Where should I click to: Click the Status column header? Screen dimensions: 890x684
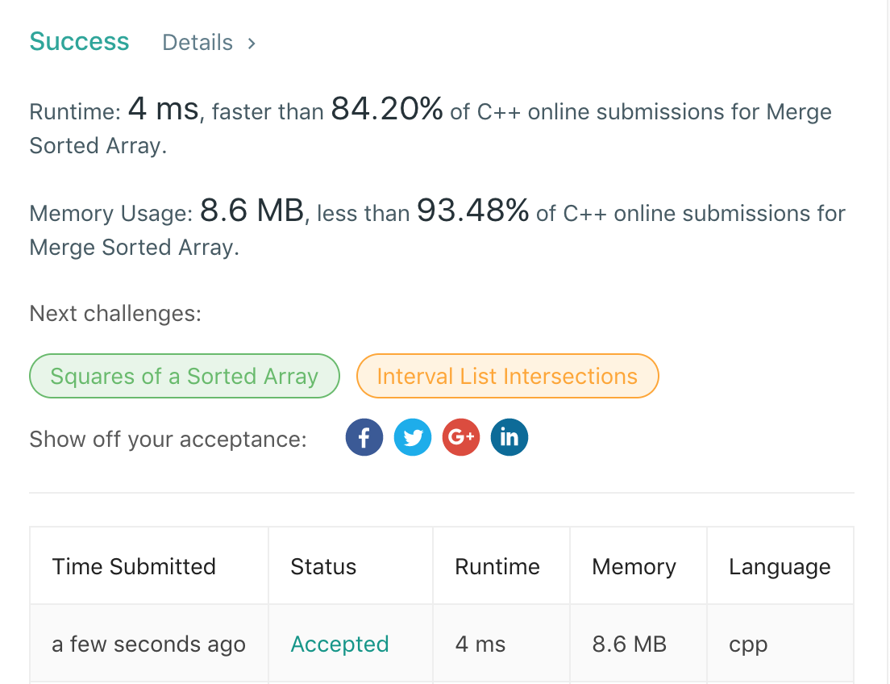pos(323,567)
